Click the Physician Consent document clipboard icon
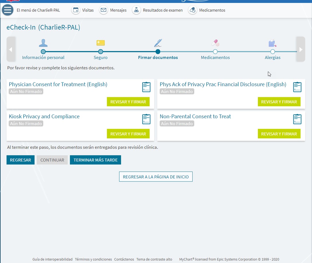The width and height of the screenshot is (312, 263). click(146, 87)
